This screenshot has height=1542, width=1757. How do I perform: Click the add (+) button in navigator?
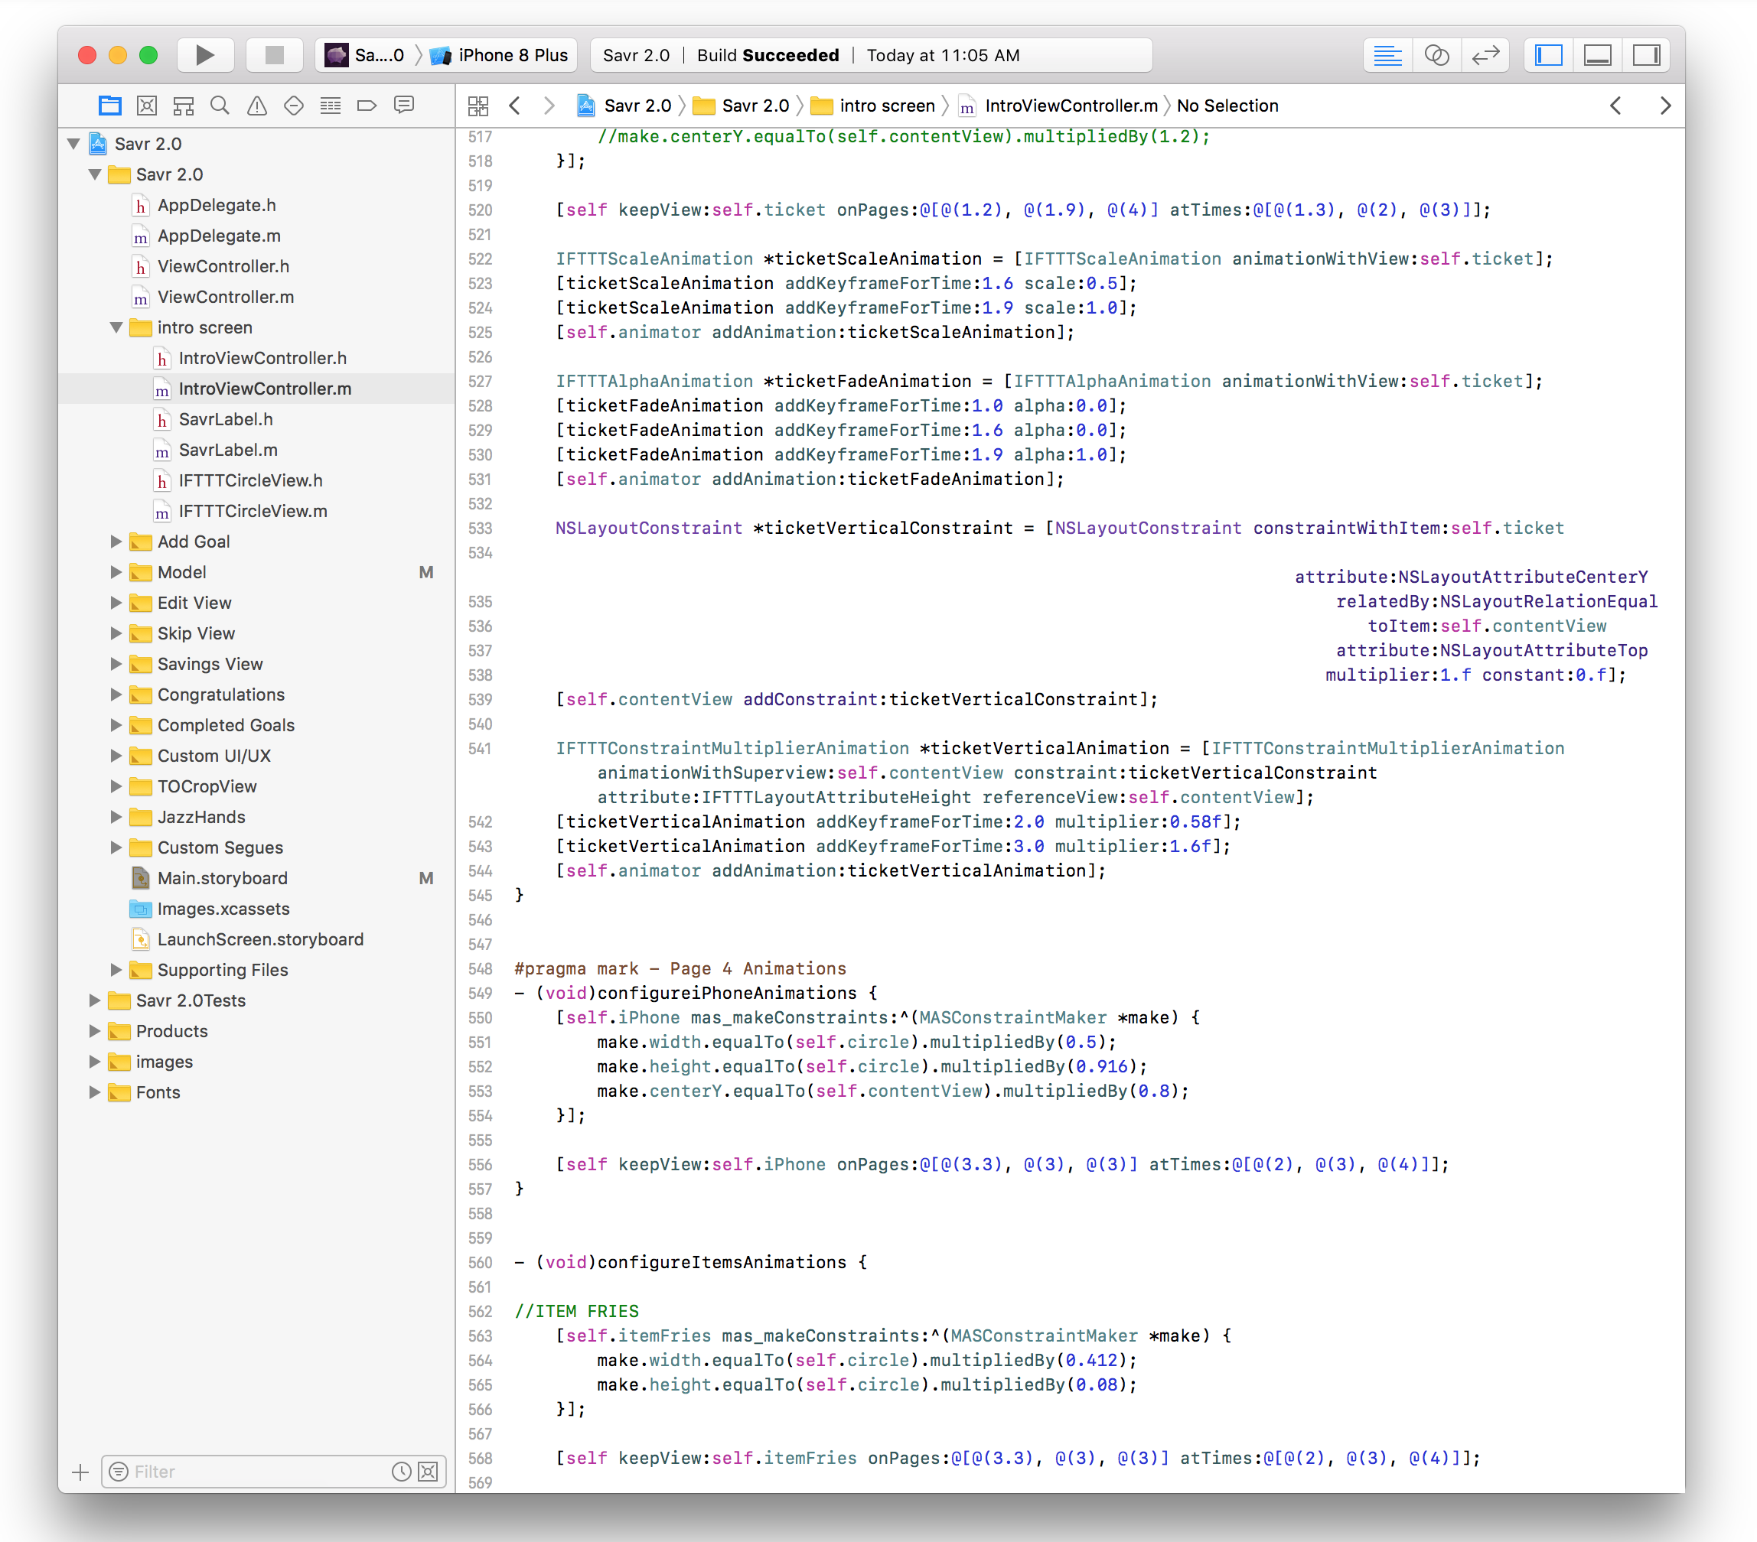tap(81, 1472)
